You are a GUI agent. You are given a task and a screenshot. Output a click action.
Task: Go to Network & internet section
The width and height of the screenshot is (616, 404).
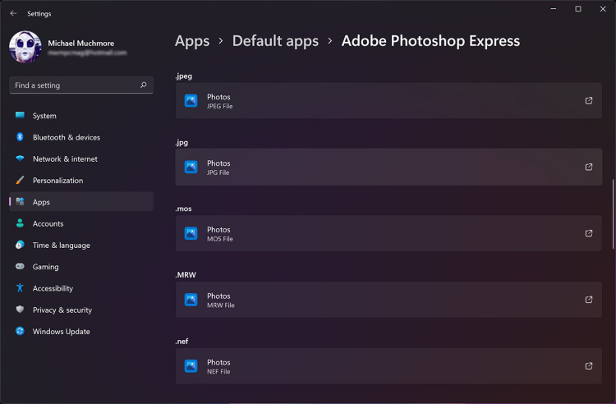[65, 159]
